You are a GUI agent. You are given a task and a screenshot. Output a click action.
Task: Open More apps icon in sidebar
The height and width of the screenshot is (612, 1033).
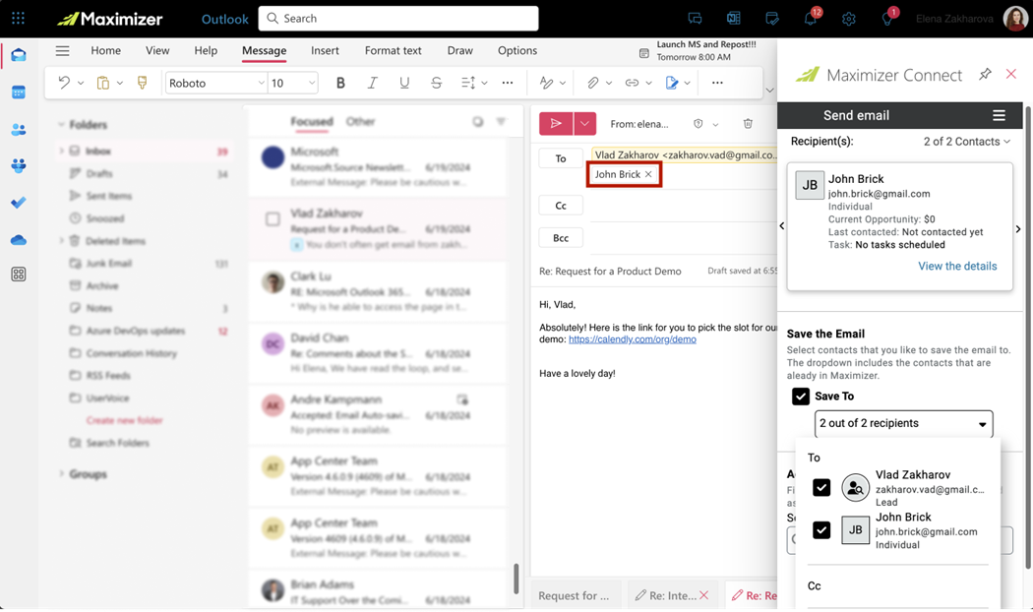click(19, 275)
